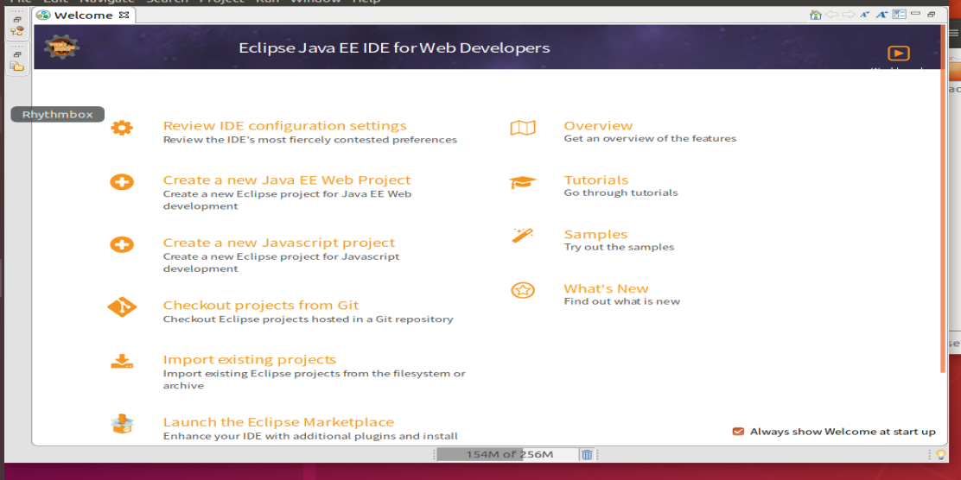The height and width of the screenshot is (480, 961).
Task: Close the Welcome tab with its X
Action: [x=124, y=15]
